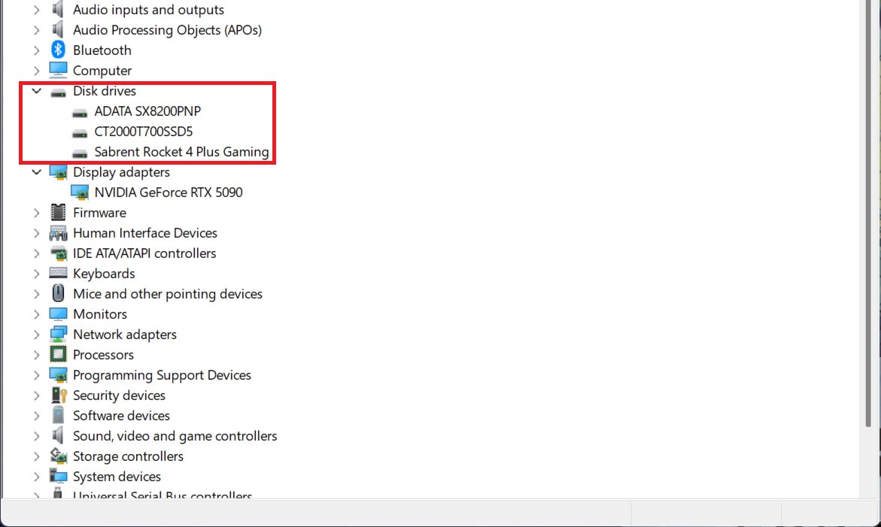Select the NVIDIA GeForce RTX 5090 label

[169, 192]
